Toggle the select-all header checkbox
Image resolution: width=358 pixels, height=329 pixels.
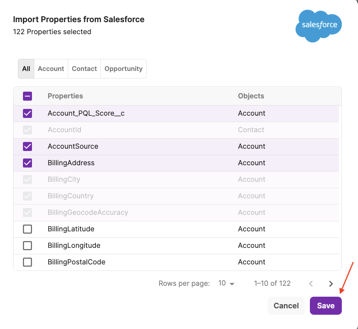27,96
